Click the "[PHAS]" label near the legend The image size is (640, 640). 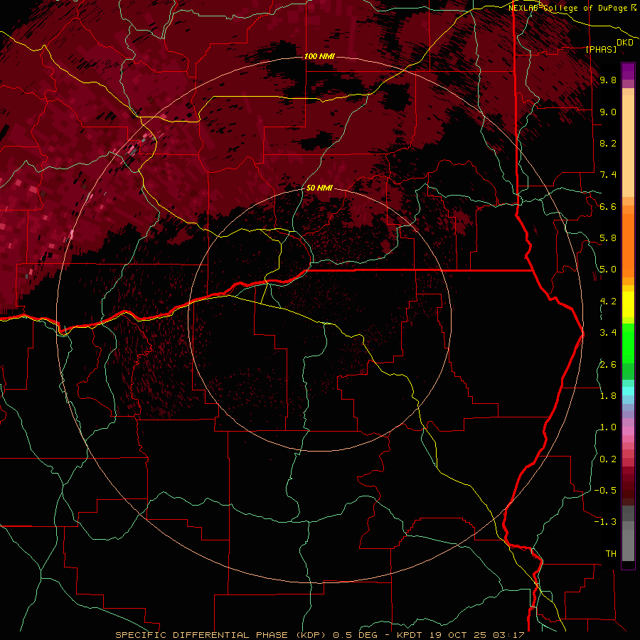(601, 49)
